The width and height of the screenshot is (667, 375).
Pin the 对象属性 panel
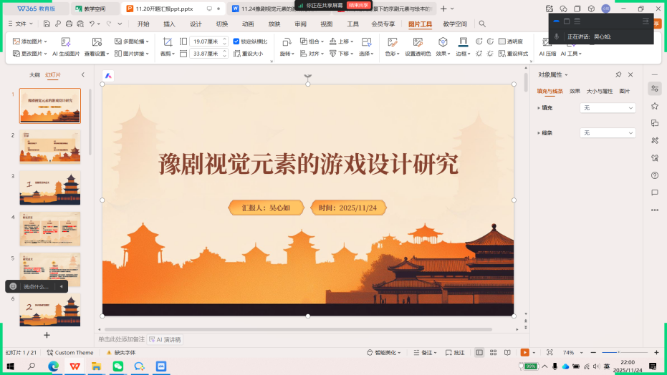(x=618, y=74)
